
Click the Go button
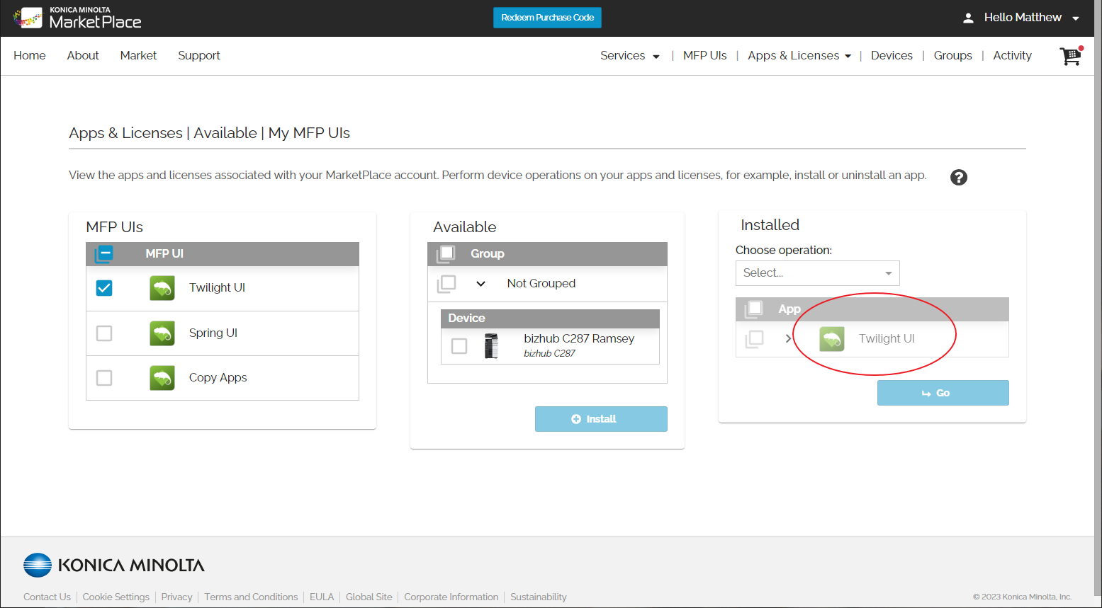coord(943,393)
